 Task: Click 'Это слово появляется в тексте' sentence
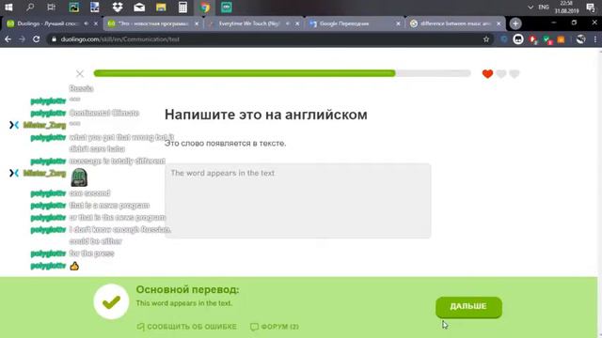226,144
